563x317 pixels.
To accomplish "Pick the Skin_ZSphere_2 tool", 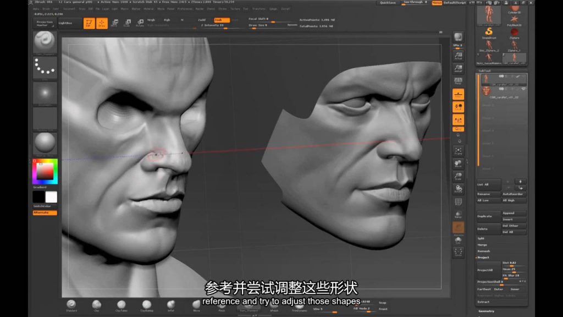I will (x=489, y=46).
